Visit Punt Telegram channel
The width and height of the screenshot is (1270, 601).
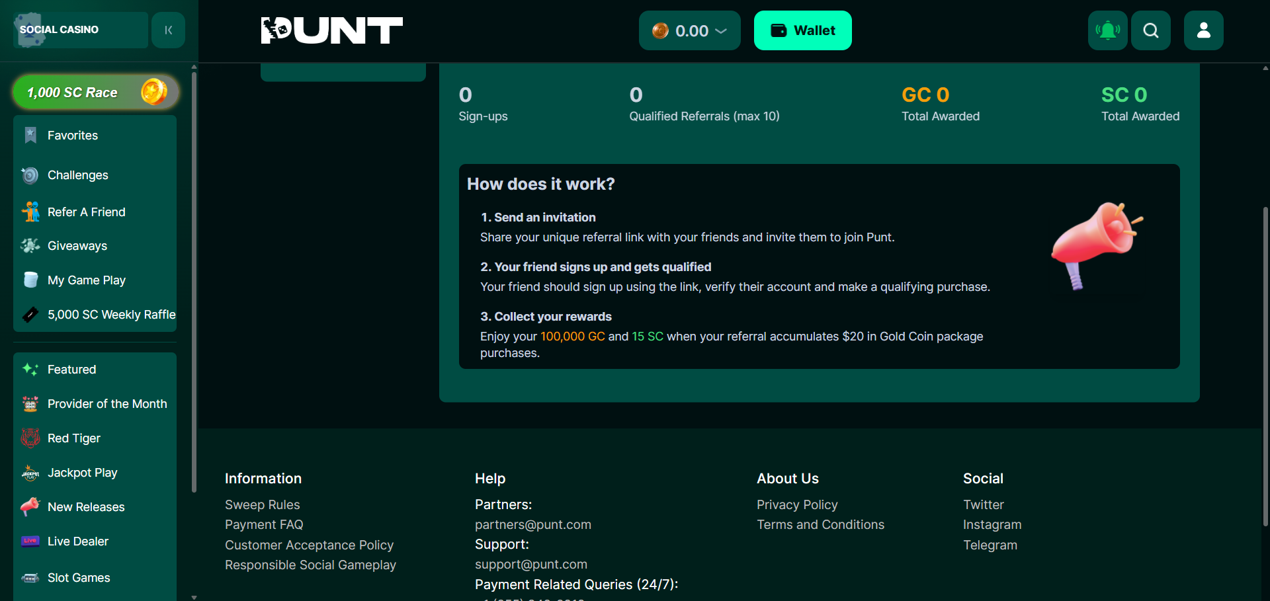pos(990,545)
